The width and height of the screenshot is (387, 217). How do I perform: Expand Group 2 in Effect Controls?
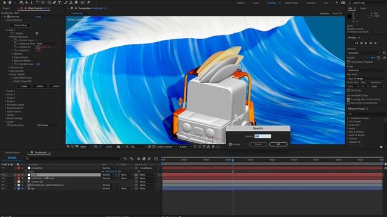(x=5, y=91)
